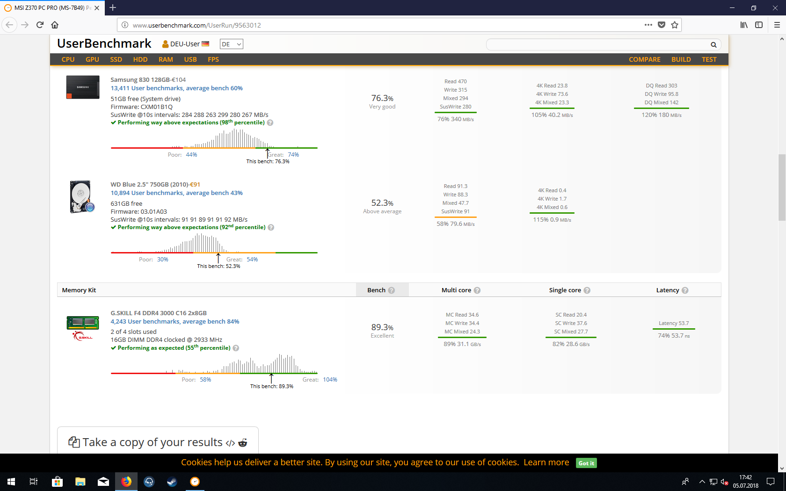Click help icon next to 98th percentile

coord(270,123)
